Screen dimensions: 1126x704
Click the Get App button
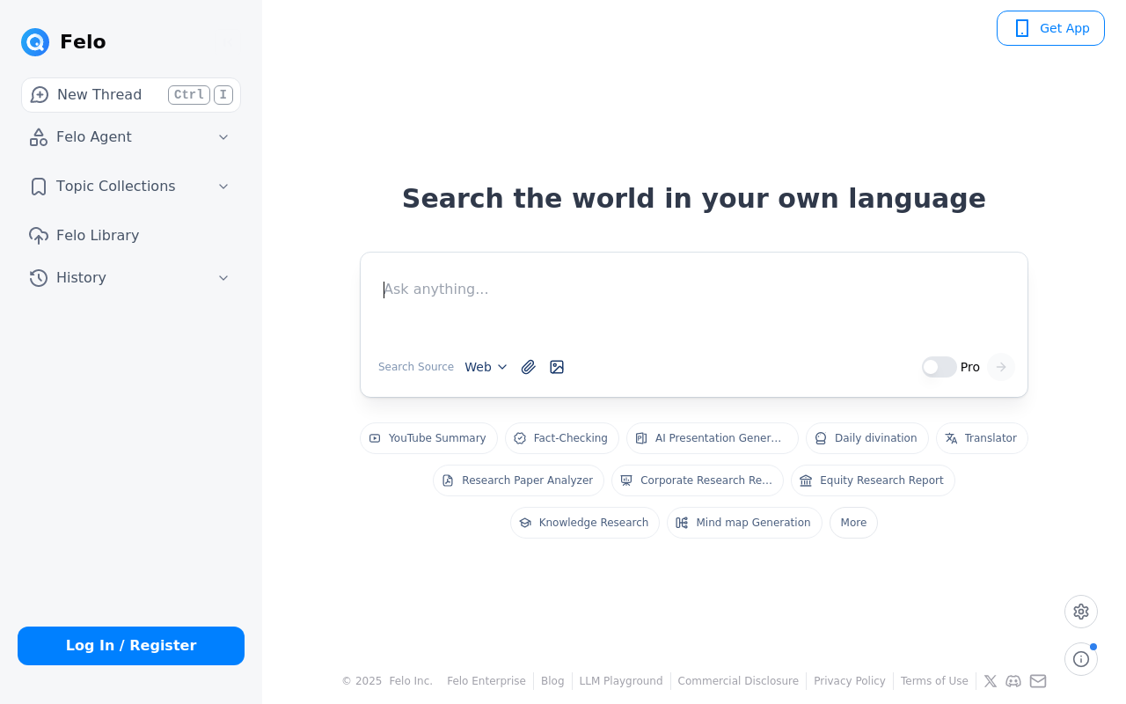1050,28
